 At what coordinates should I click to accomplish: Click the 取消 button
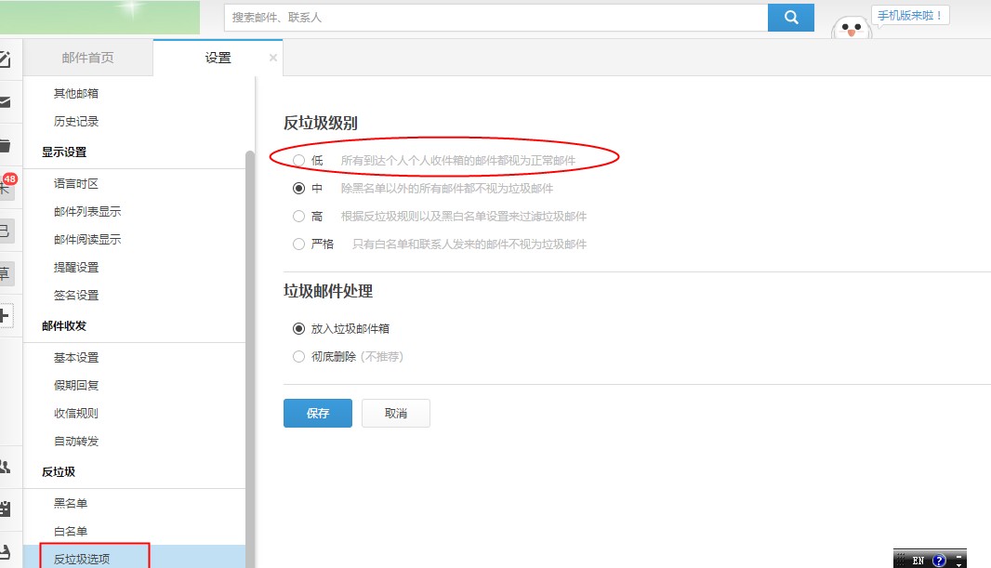point(396,414)
